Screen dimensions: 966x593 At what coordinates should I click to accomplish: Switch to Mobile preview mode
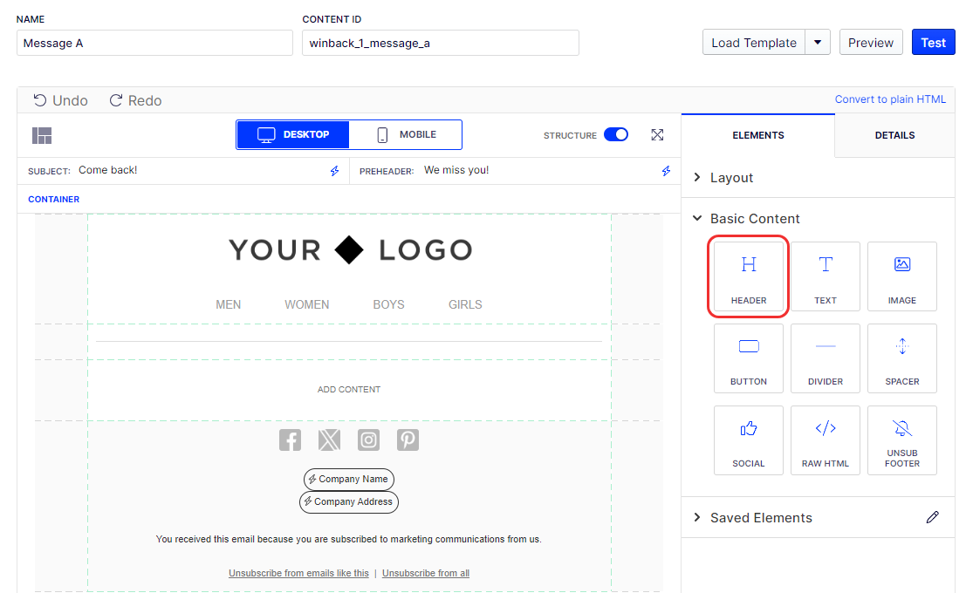click(406, 135)
